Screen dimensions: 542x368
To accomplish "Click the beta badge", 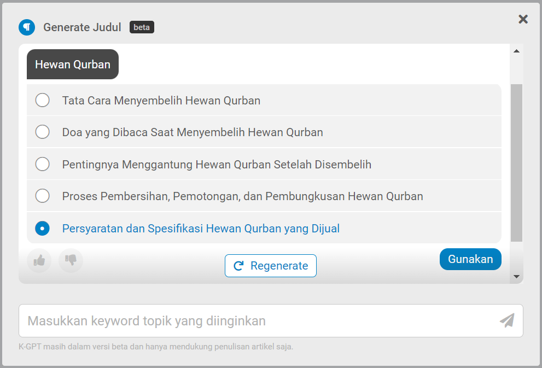I will click(x=142, y=27).
